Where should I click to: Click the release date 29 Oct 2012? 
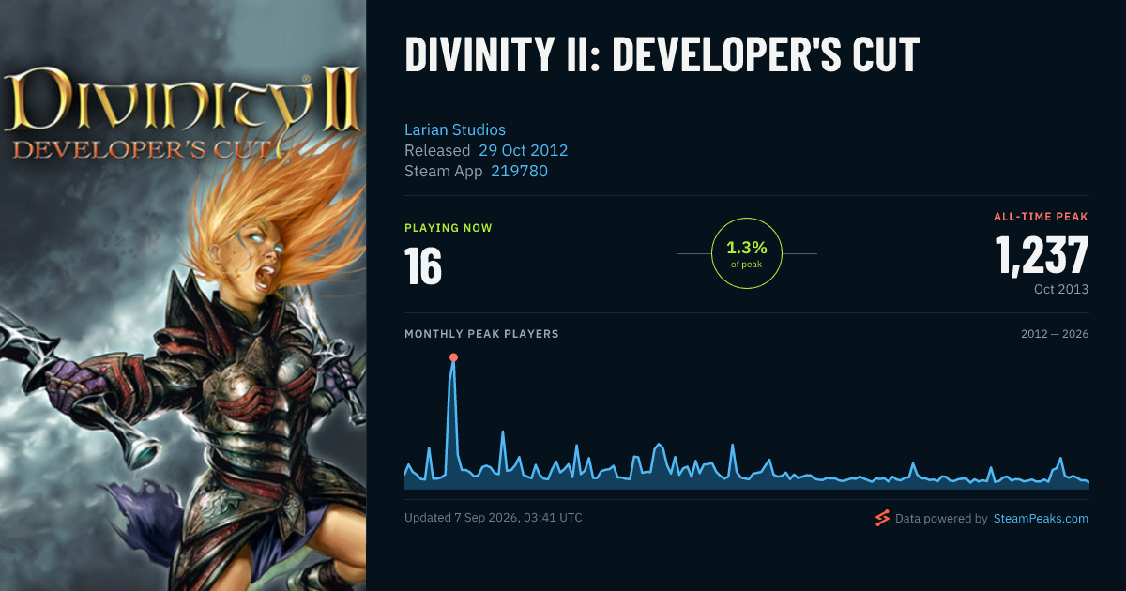point(523,150)
